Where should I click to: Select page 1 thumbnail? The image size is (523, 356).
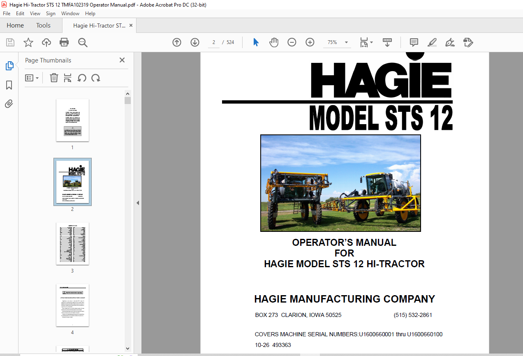[x=72, y=120]
